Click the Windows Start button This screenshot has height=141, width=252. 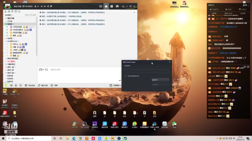point(3,138)
